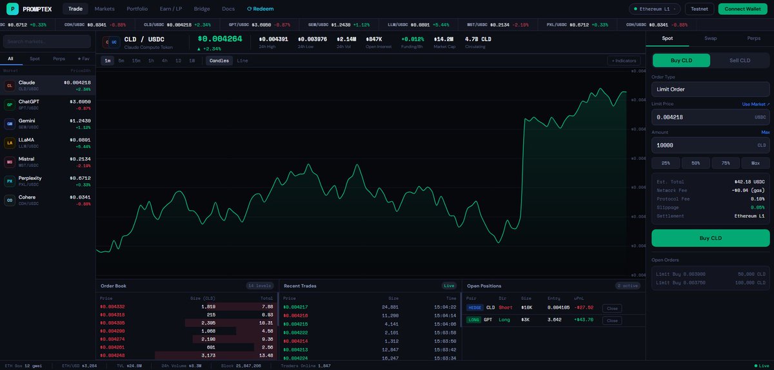Click the Max percentage button

[755, 163]
